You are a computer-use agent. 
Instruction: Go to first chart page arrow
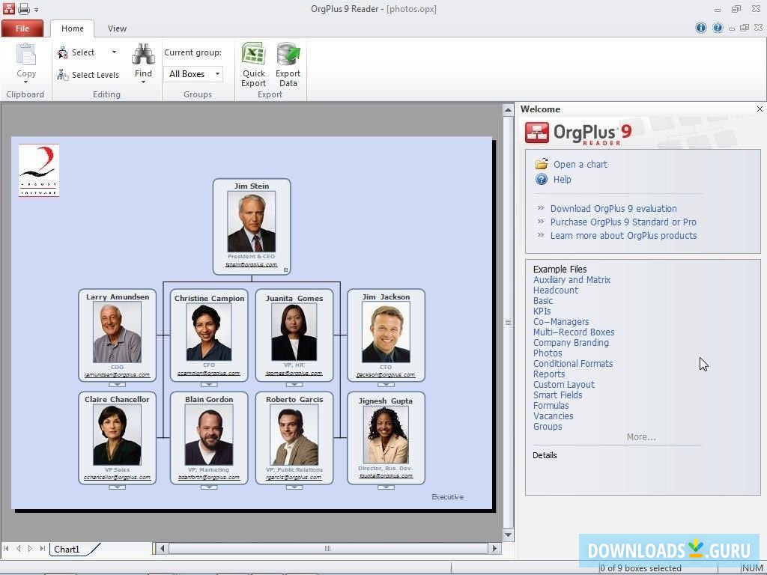pyautogui.click(x=6, y=549)
